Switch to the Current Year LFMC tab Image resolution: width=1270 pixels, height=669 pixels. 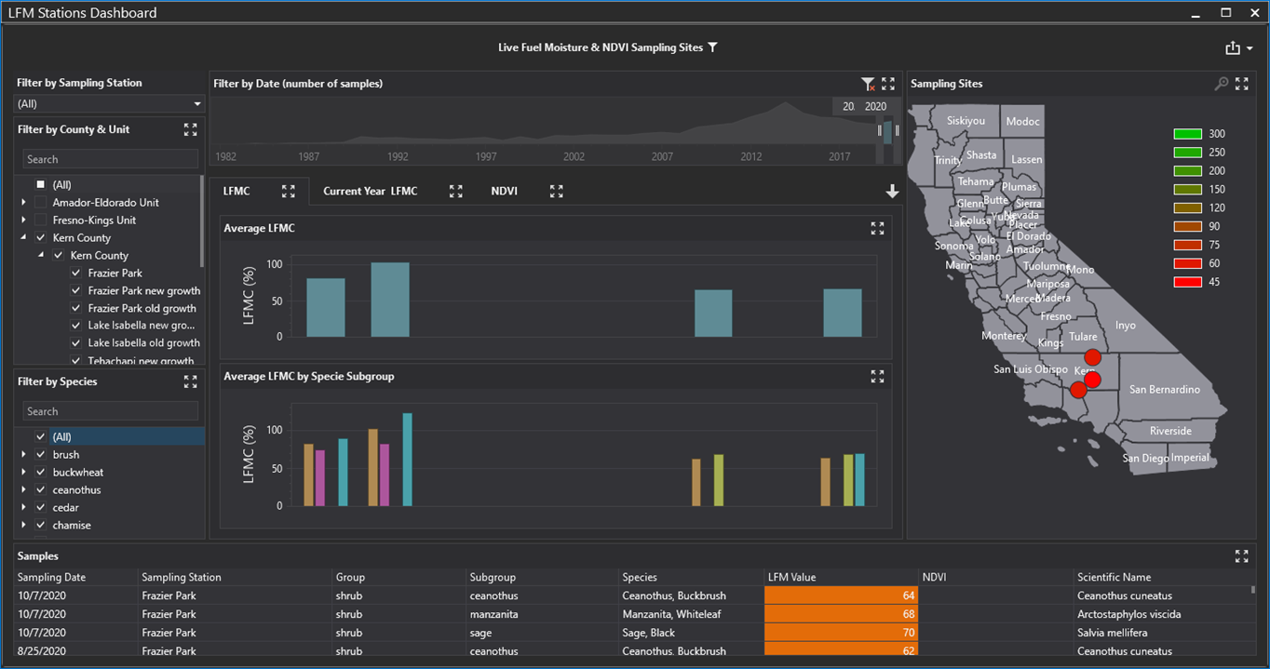(370, 192)
